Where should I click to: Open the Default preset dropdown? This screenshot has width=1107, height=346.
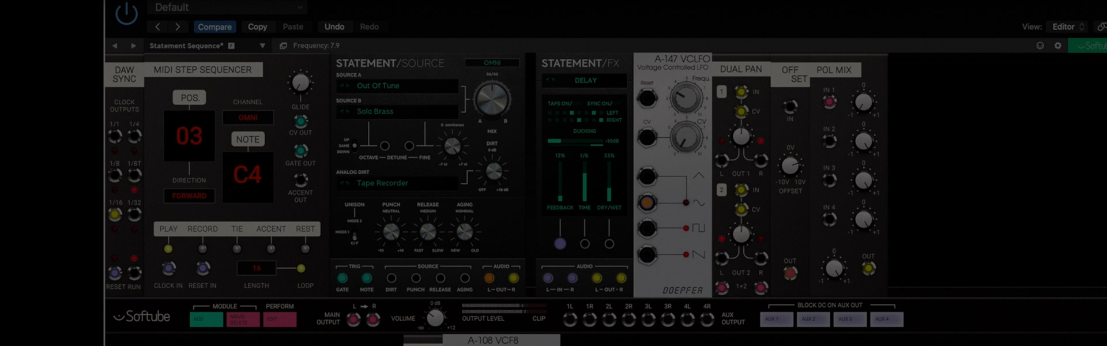228,7
